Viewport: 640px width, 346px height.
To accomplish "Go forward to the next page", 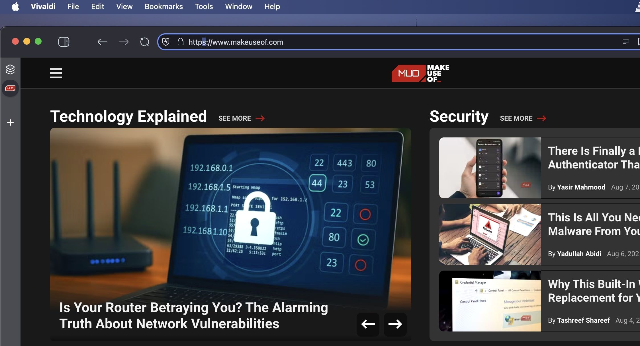I will 123,42.
